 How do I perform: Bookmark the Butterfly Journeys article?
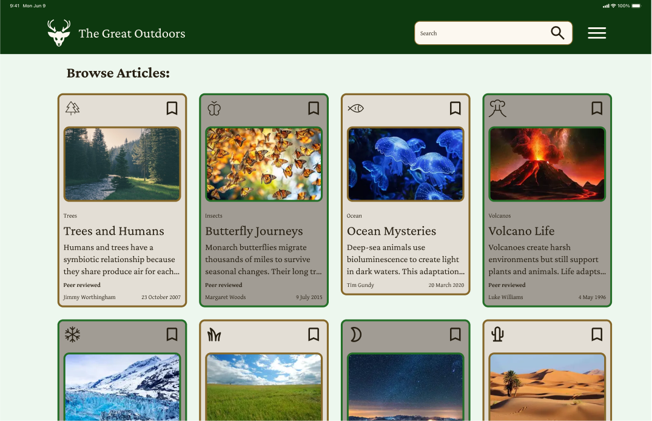[314, 109]
